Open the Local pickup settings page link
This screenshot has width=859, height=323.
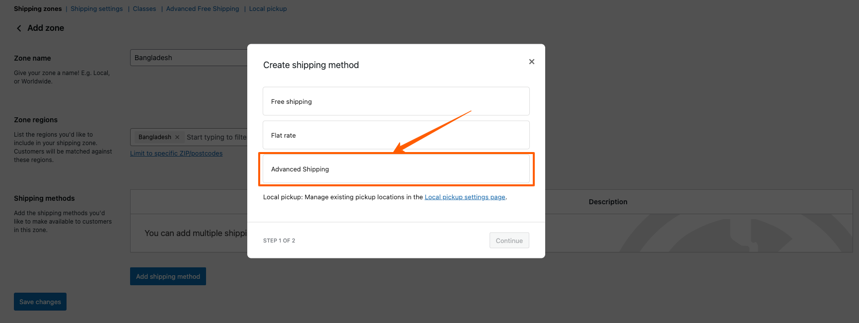[465, 197]
